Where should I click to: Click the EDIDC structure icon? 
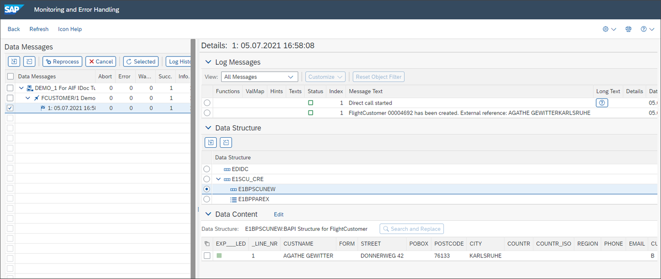[227, 169]
